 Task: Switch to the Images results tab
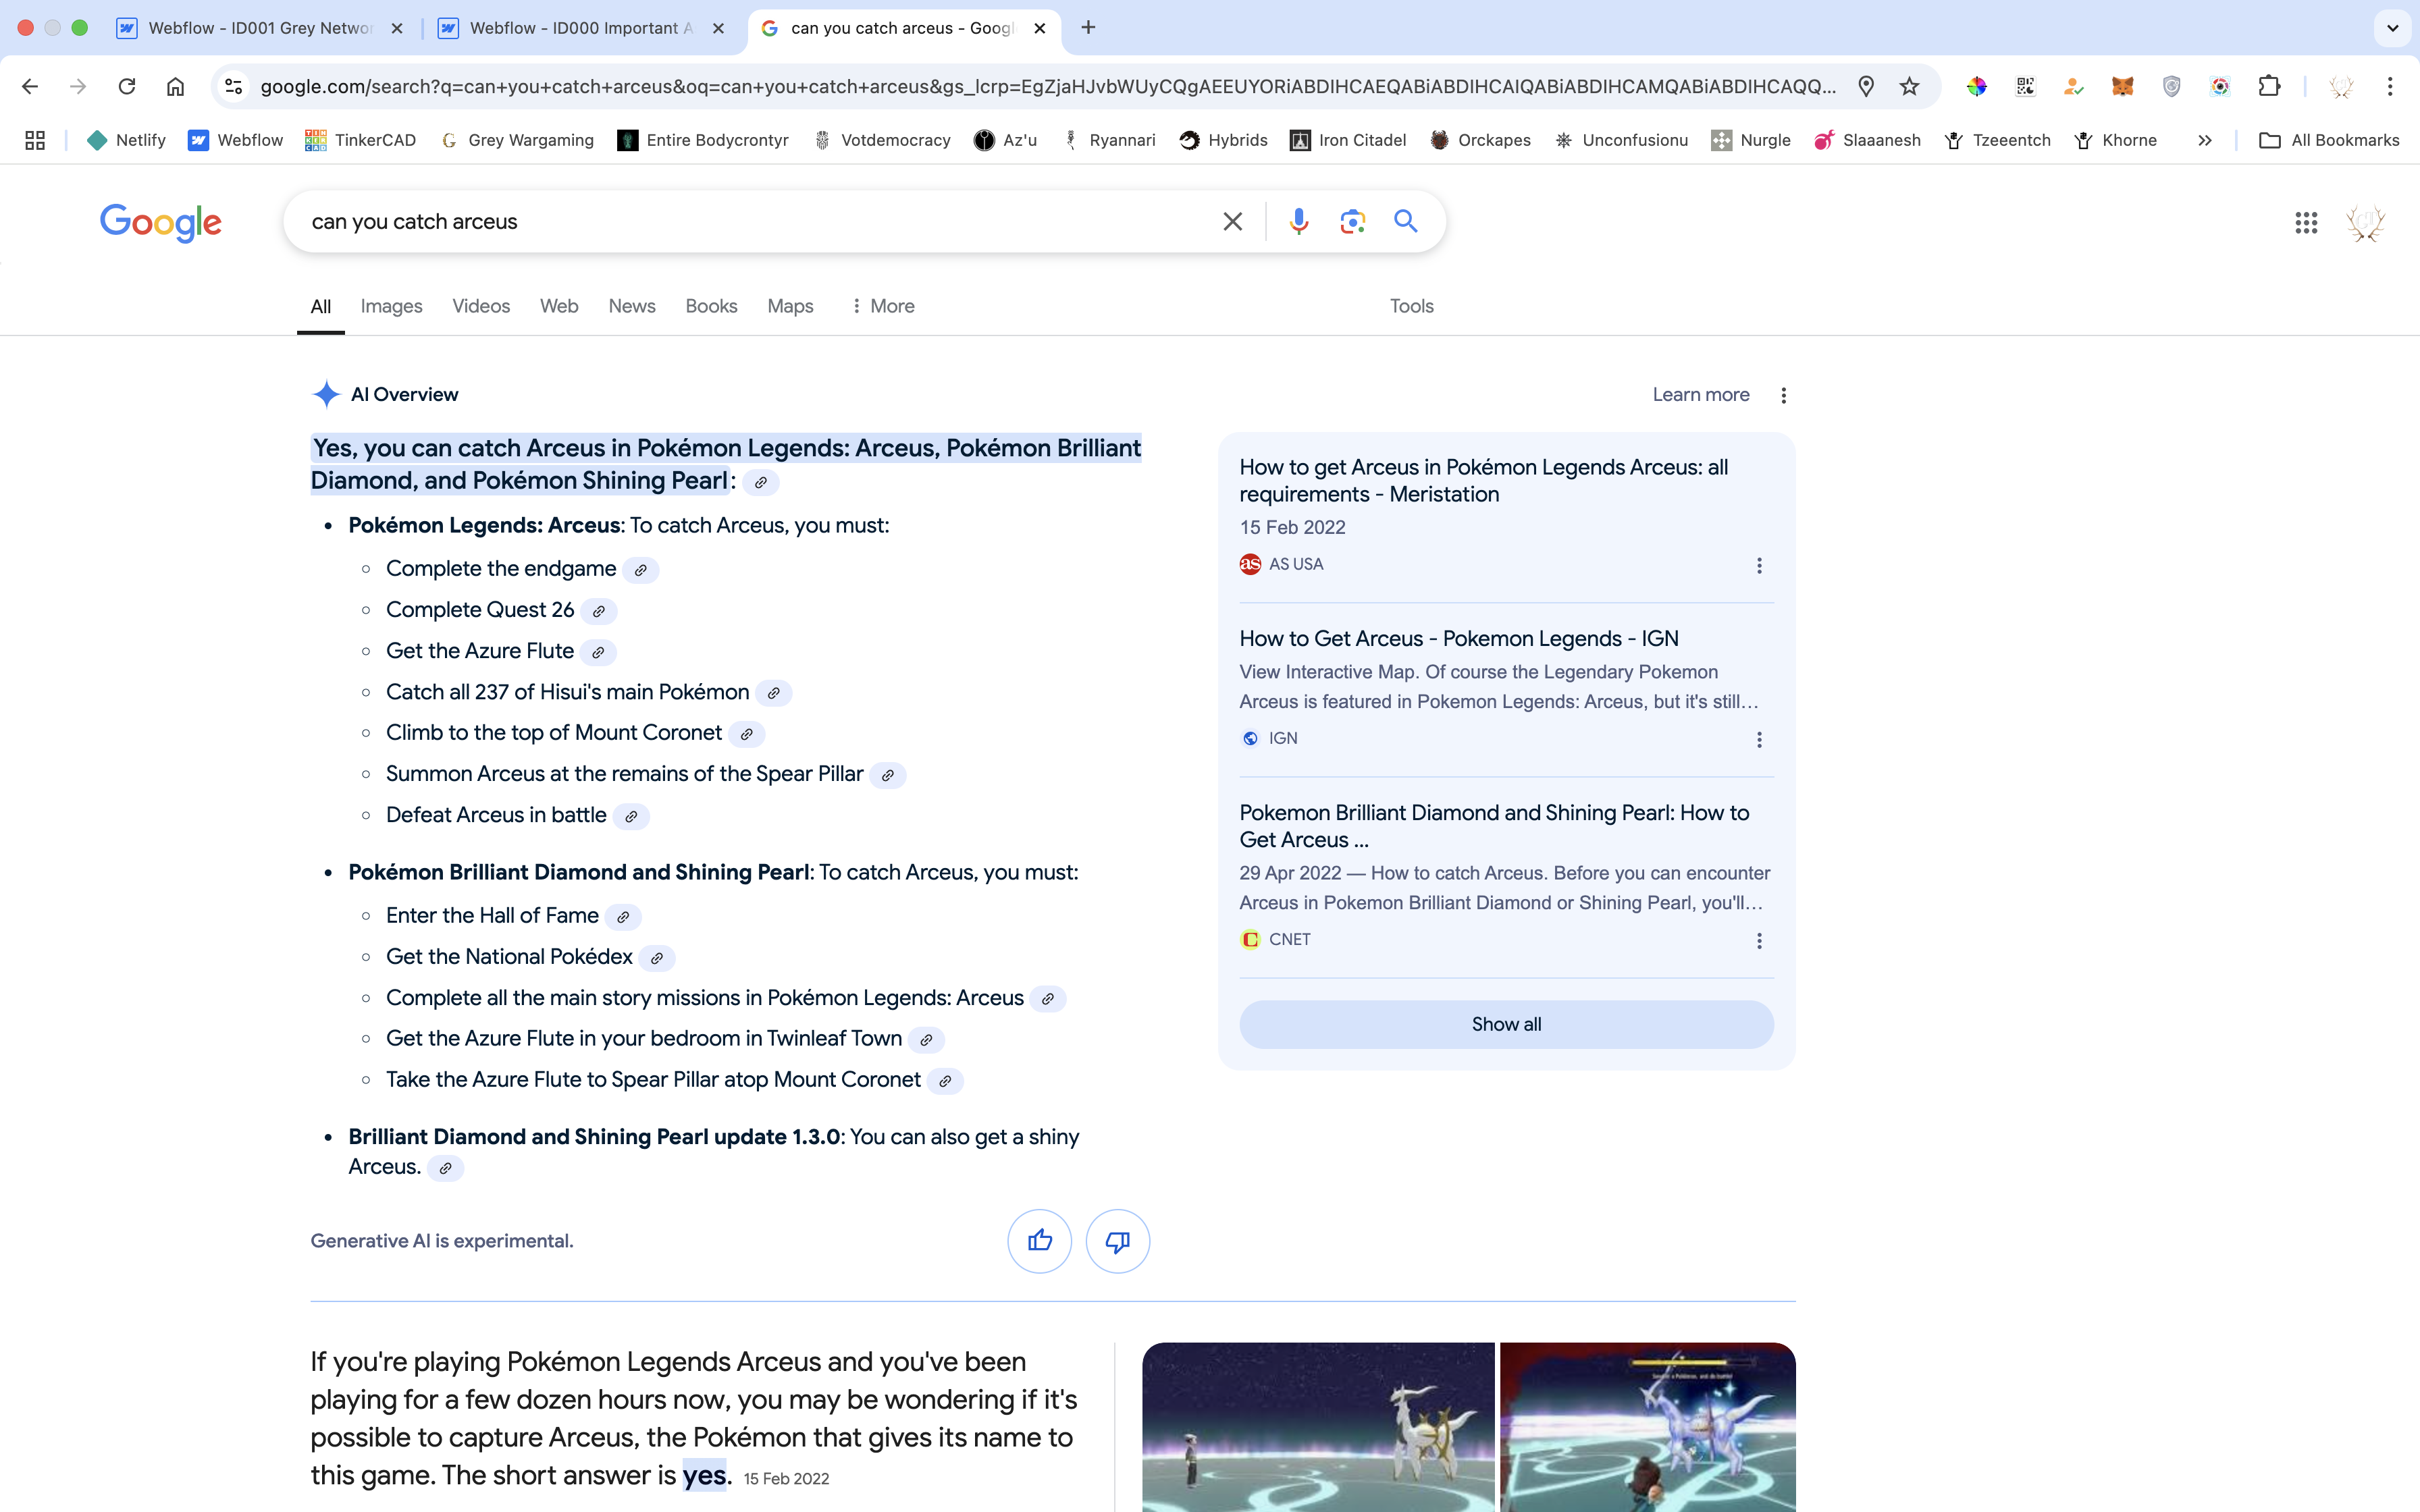pos(391,306)
